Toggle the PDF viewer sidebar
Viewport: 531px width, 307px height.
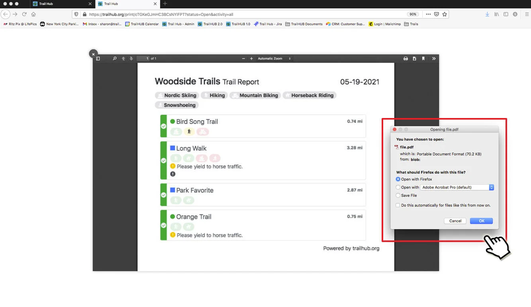[98, 59]
